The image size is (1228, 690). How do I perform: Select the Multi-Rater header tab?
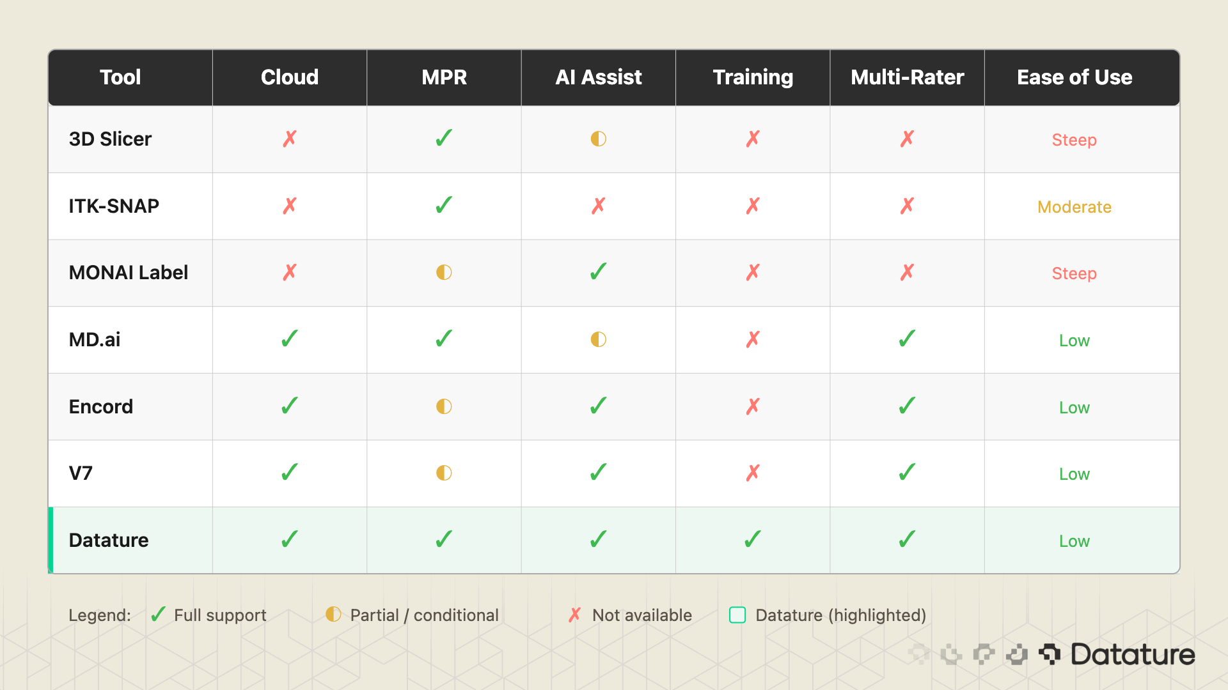point(906,77)
